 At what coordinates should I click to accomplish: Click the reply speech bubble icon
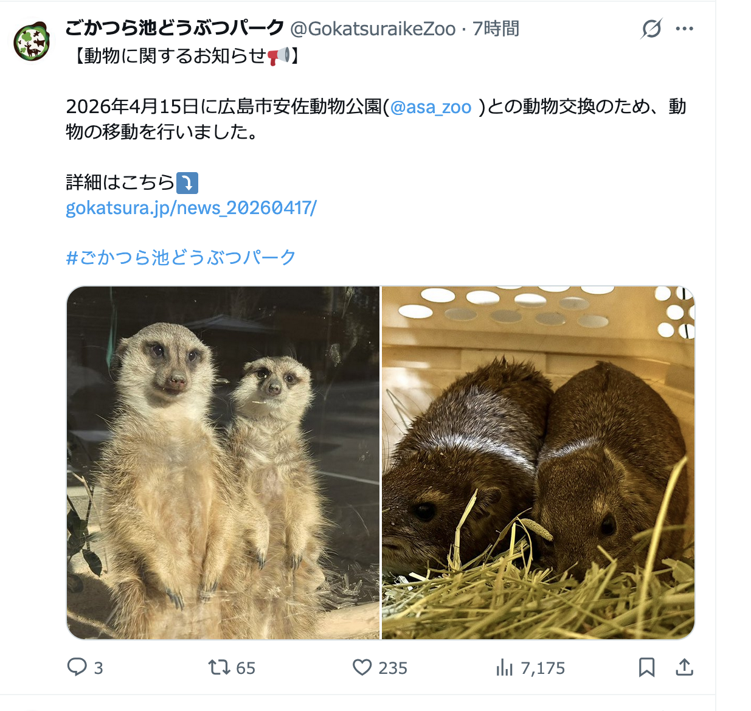[77, 667]
